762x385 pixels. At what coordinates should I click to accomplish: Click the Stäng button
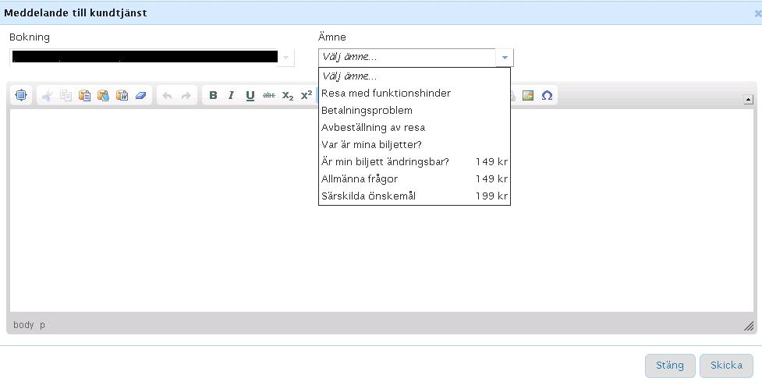(669, 365)
